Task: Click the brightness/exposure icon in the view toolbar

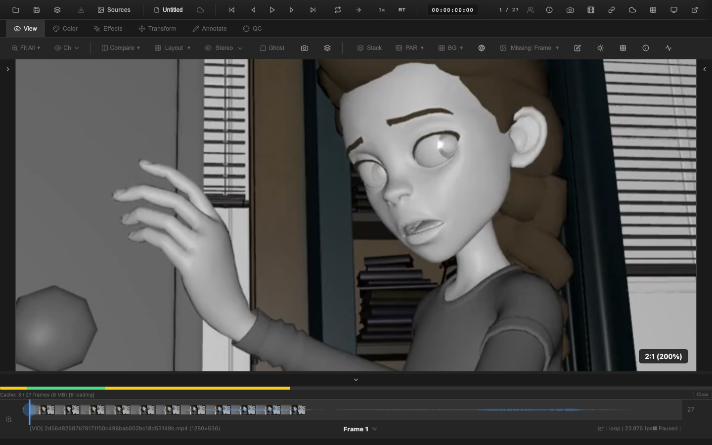Action: click(600, 48)
